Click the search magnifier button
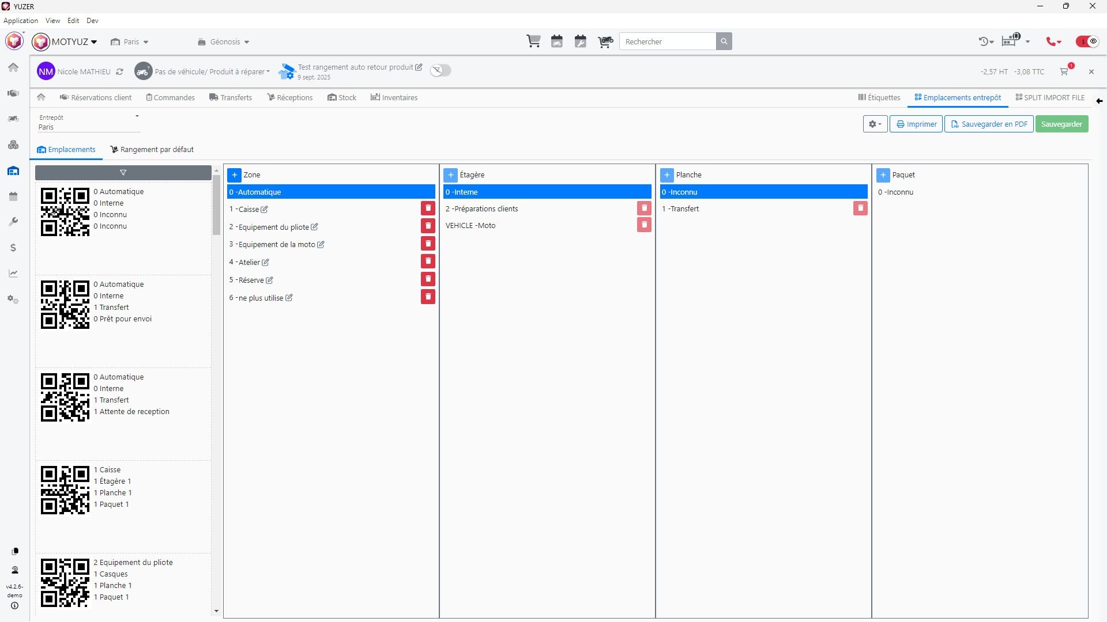The height and width of the screenshot is (622, 1107). click(724, 41)
